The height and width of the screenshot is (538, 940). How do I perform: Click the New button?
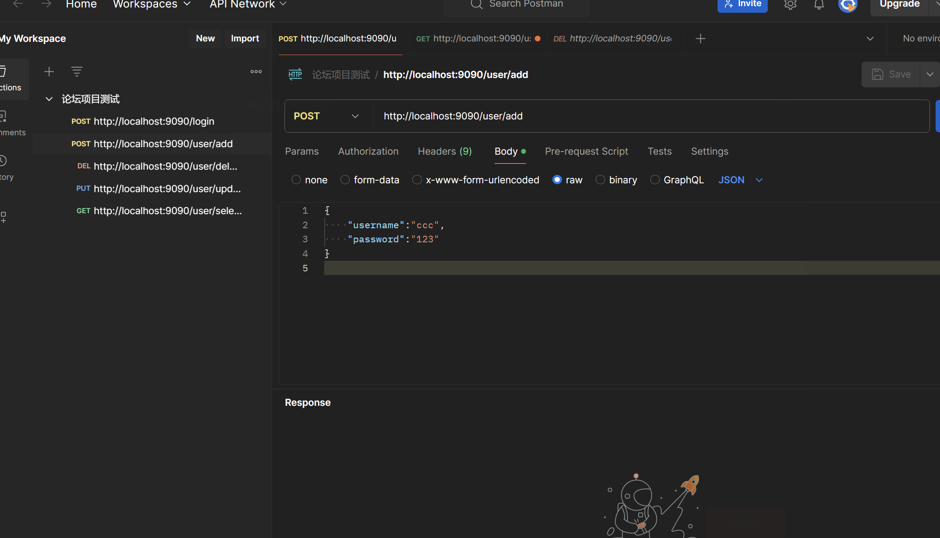[205, 38]
